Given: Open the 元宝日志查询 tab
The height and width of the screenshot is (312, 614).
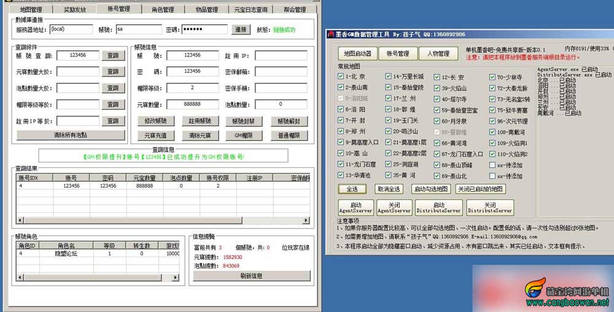Looking at the screenshot, I should click(251, 9).
